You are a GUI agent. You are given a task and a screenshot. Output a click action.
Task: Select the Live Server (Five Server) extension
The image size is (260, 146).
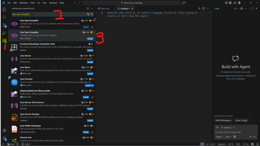[52, 106]
